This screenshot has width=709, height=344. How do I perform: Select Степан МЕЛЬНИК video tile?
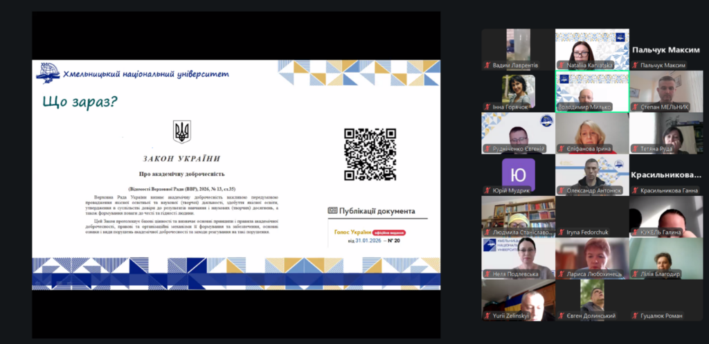[666, 91]
